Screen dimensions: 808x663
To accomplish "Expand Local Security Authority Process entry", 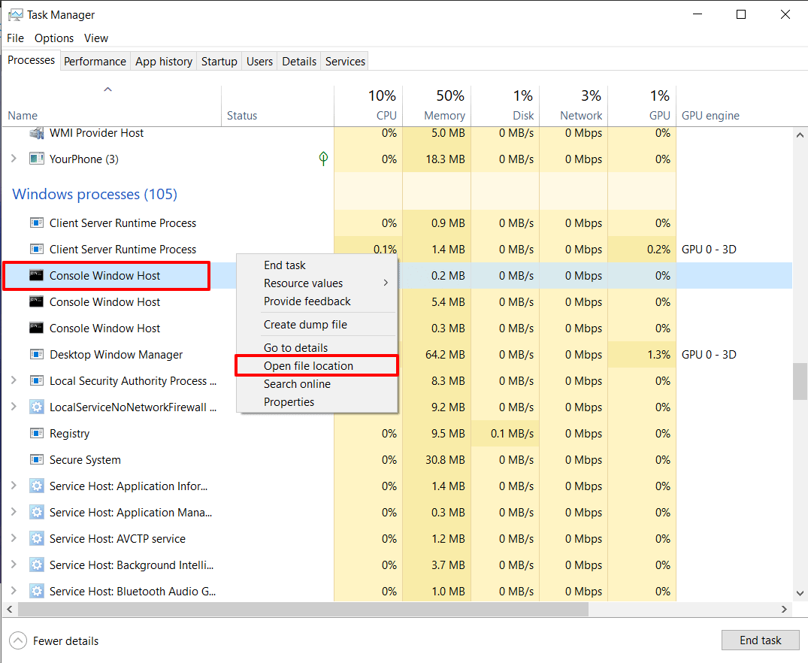I will click(x=14, y=380).
